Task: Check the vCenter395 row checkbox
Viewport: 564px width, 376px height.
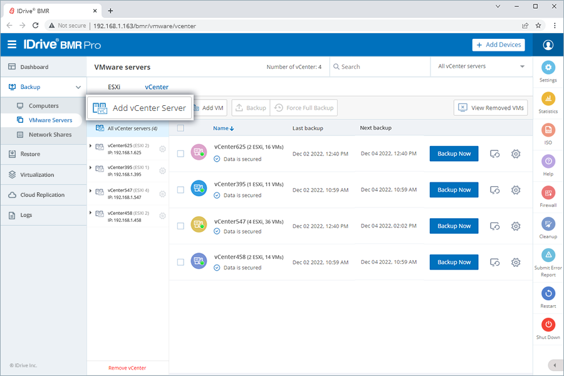Action: [x=180, y=190]
